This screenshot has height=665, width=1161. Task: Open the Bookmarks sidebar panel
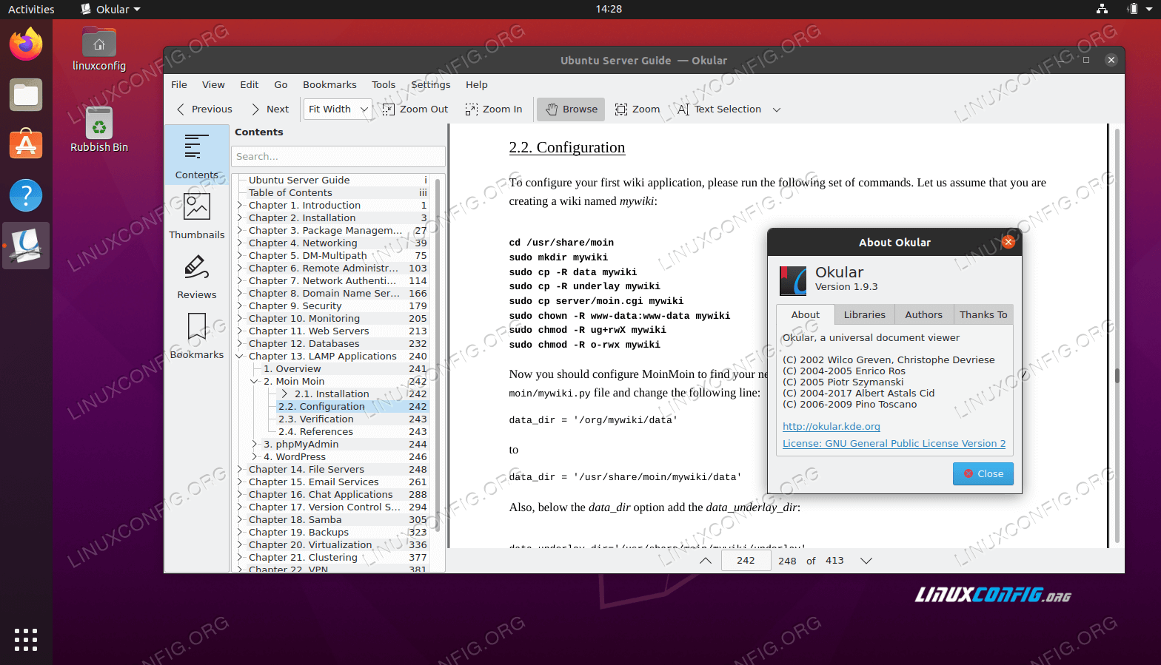click(196, 336)
